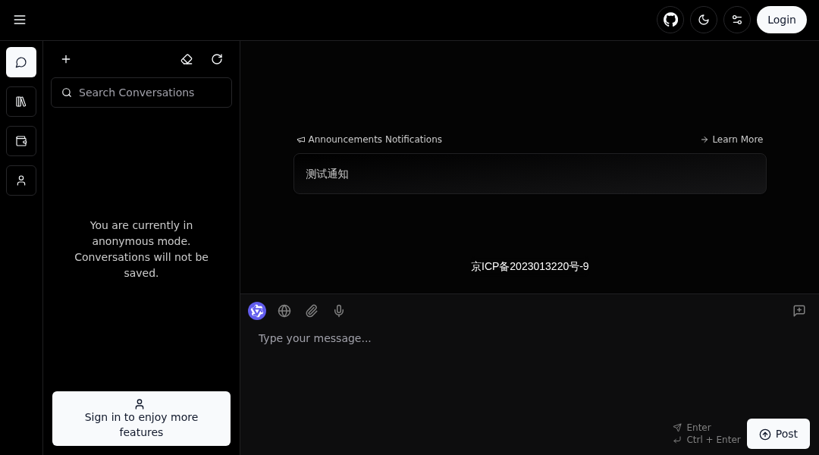Open the wallet panel in the sidebar
The height and width of the screenshot is (455, 819).
(x=21, y=141)
